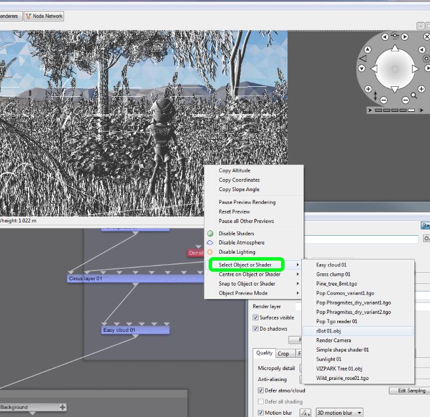Pick Simple shape shader 01 from the submenu

coord(358,350)
